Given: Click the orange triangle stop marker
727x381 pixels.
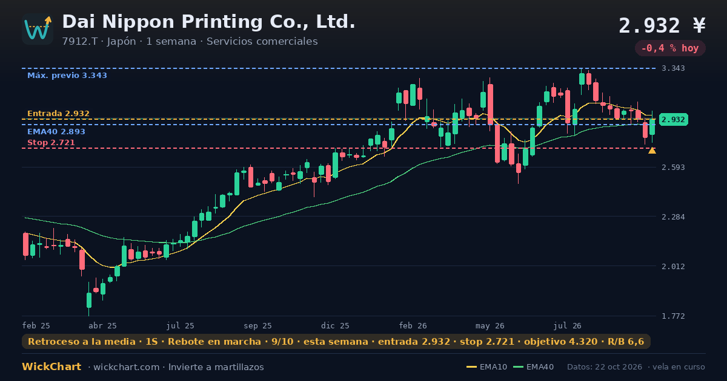Looking at the screenshot, I should coord(652,151).
